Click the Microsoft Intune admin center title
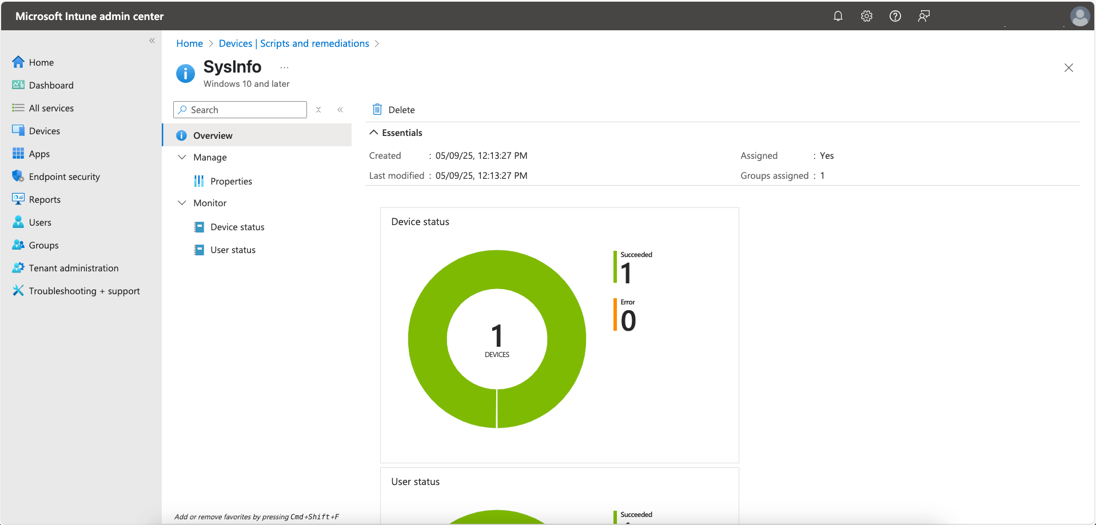This screenshot has height=525, width=1096. pyautogui.click(x=90, y=16)
